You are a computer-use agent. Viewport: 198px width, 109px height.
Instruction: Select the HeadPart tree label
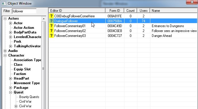tap(22, 78)
